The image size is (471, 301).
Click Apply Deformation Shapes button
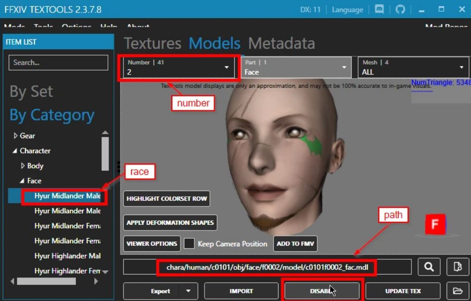click(x=170, y=223)
